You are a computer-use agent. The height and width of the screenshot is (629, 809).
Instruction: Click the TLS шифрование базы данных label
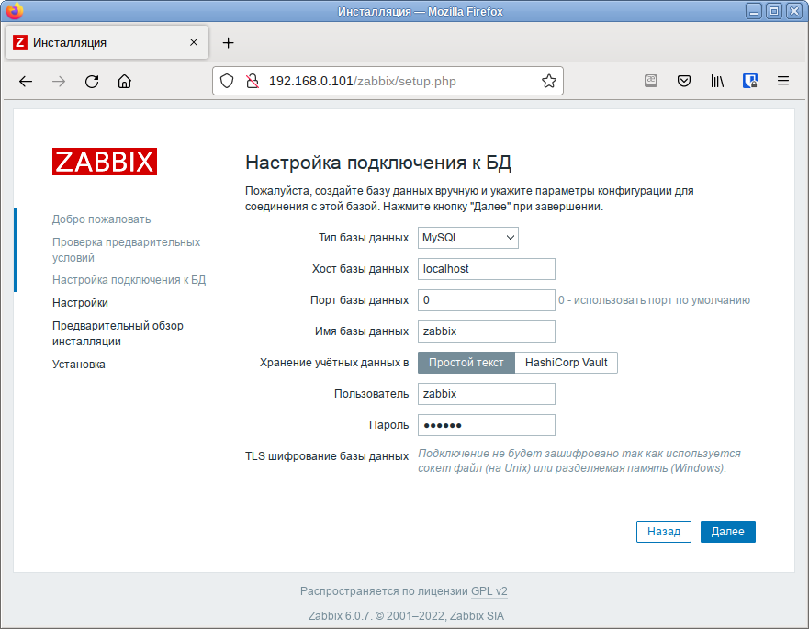327,456
